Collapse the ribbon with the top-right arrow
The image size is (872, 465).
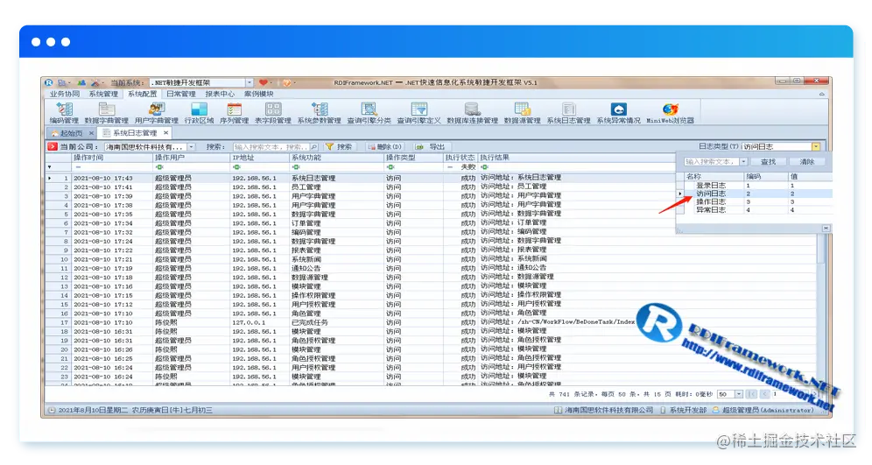coord(821,94)
